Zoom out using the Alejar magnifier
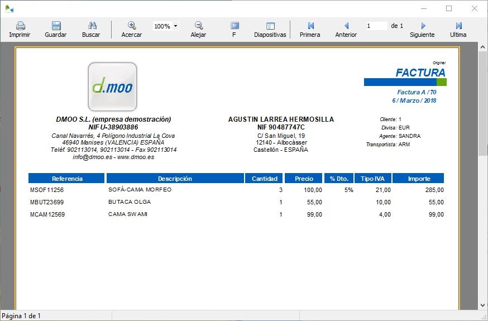This screenshot has height=321, width=488. click(198, 26)
